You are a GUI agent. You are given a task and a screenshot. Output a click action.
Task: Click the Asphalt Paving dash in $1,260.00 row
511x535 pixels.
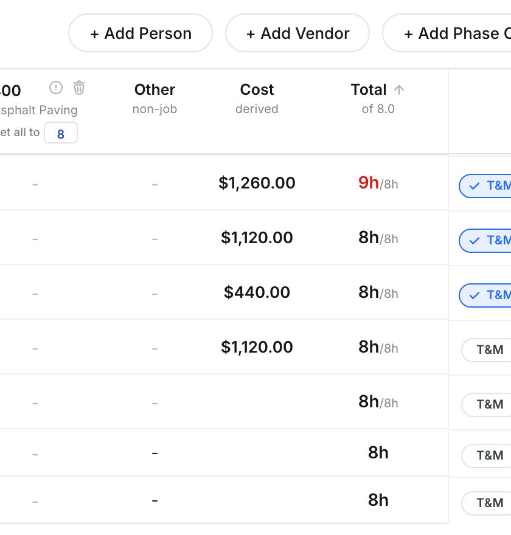pos(35,185)
